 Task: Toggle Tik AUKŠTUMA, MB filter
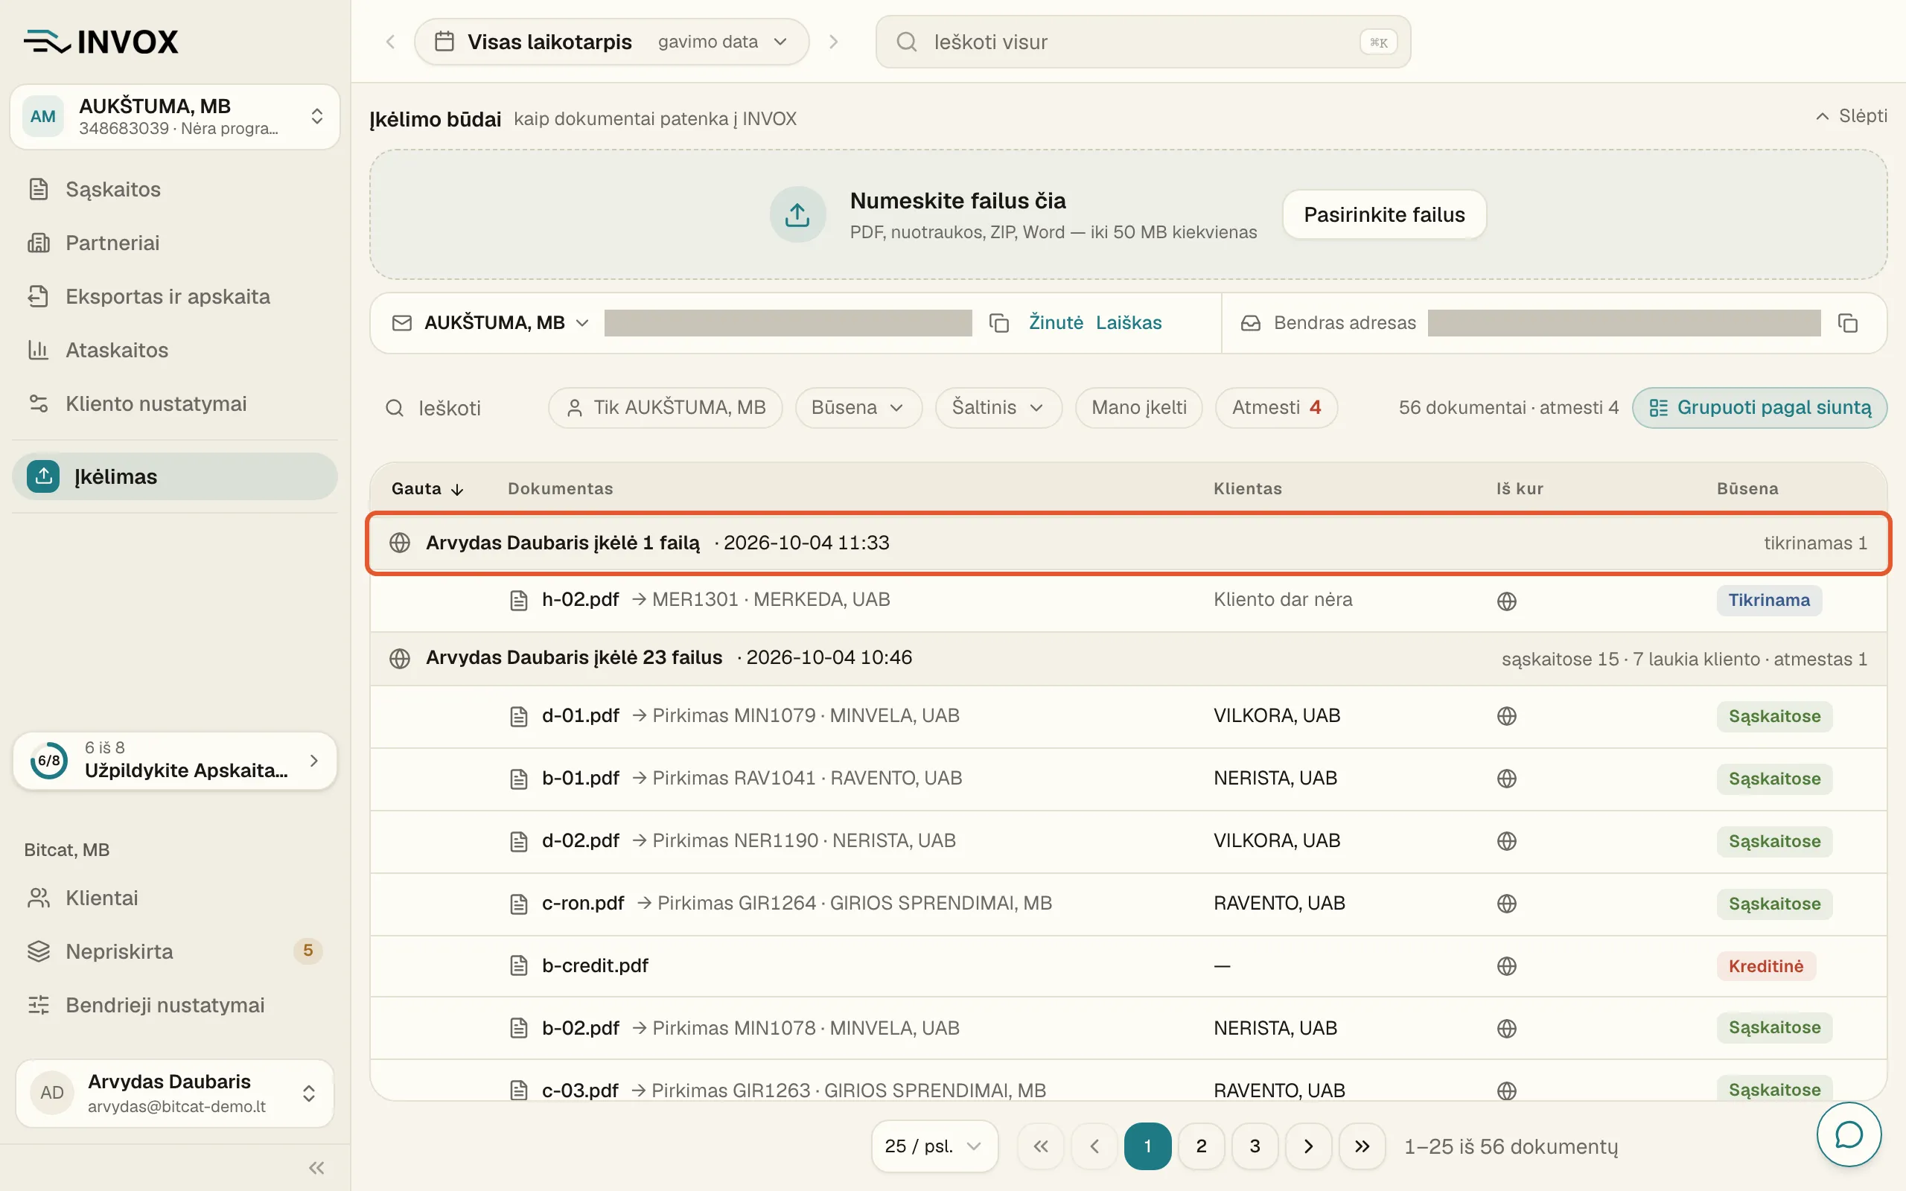tap(666, 408)
